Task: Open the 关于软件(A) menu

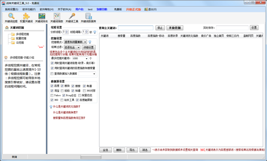Action: pyautogui.click(x=65, y=9)
